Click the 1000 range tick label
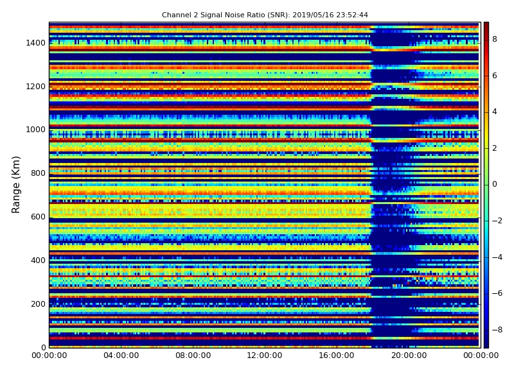 (x=36, y=130)
